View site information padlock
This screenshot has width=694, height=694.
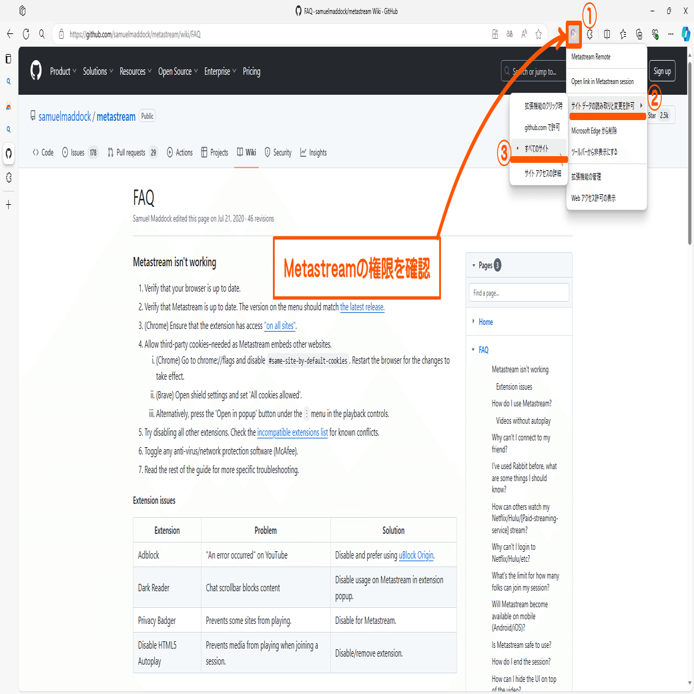[x=61, y=34]
